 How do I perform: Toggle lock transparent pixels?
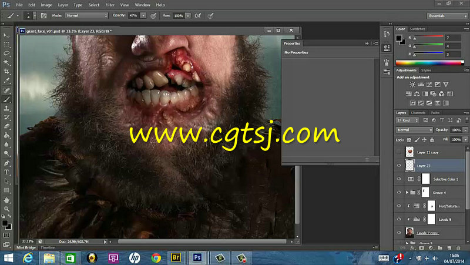point(409,140)
